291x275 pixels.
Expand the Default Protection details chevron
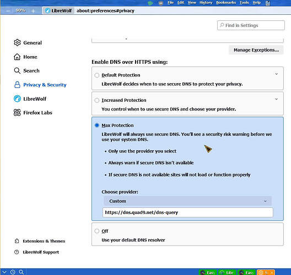[x=276, y=74]
